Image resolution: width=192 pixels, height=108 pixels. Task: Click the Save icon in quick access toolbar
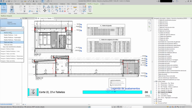tap(9, 1)
